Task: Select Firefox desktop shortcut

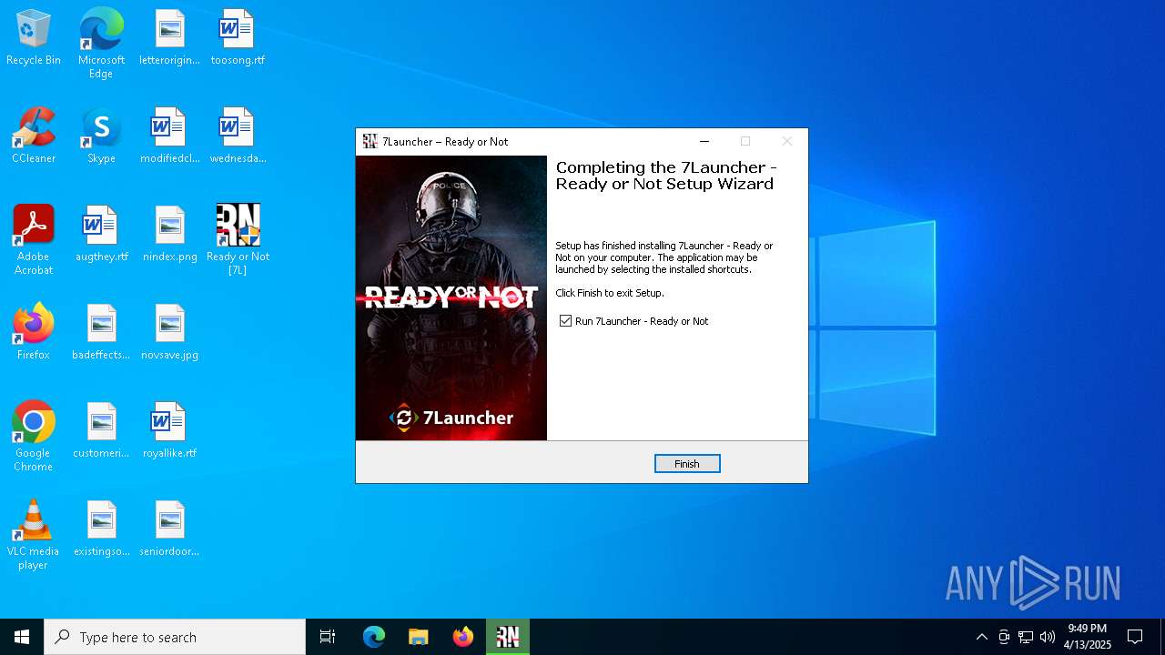Action: coord(34,333)
